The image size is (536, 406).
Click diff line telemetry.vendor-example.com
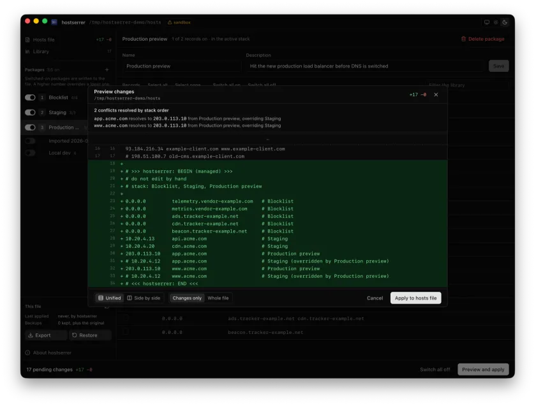(267, 201)
